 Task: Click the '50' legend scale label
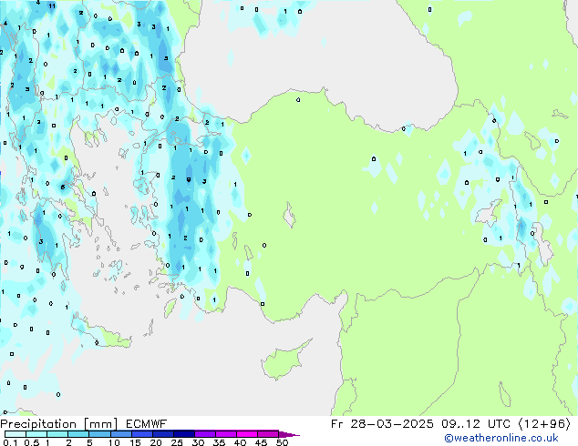pos(282,442)
